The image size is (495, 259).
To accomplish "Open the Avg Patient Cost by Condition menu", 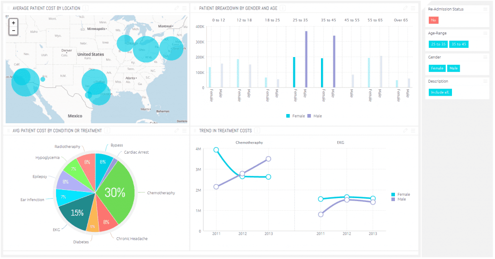I will pos(184,130).
